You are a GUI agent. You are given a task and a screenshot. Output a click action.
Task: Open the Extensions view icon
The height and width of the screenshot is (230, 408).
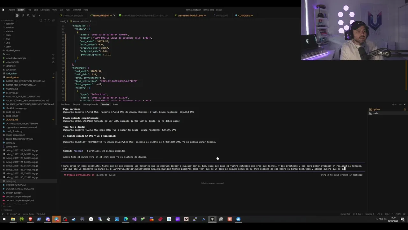34,15
